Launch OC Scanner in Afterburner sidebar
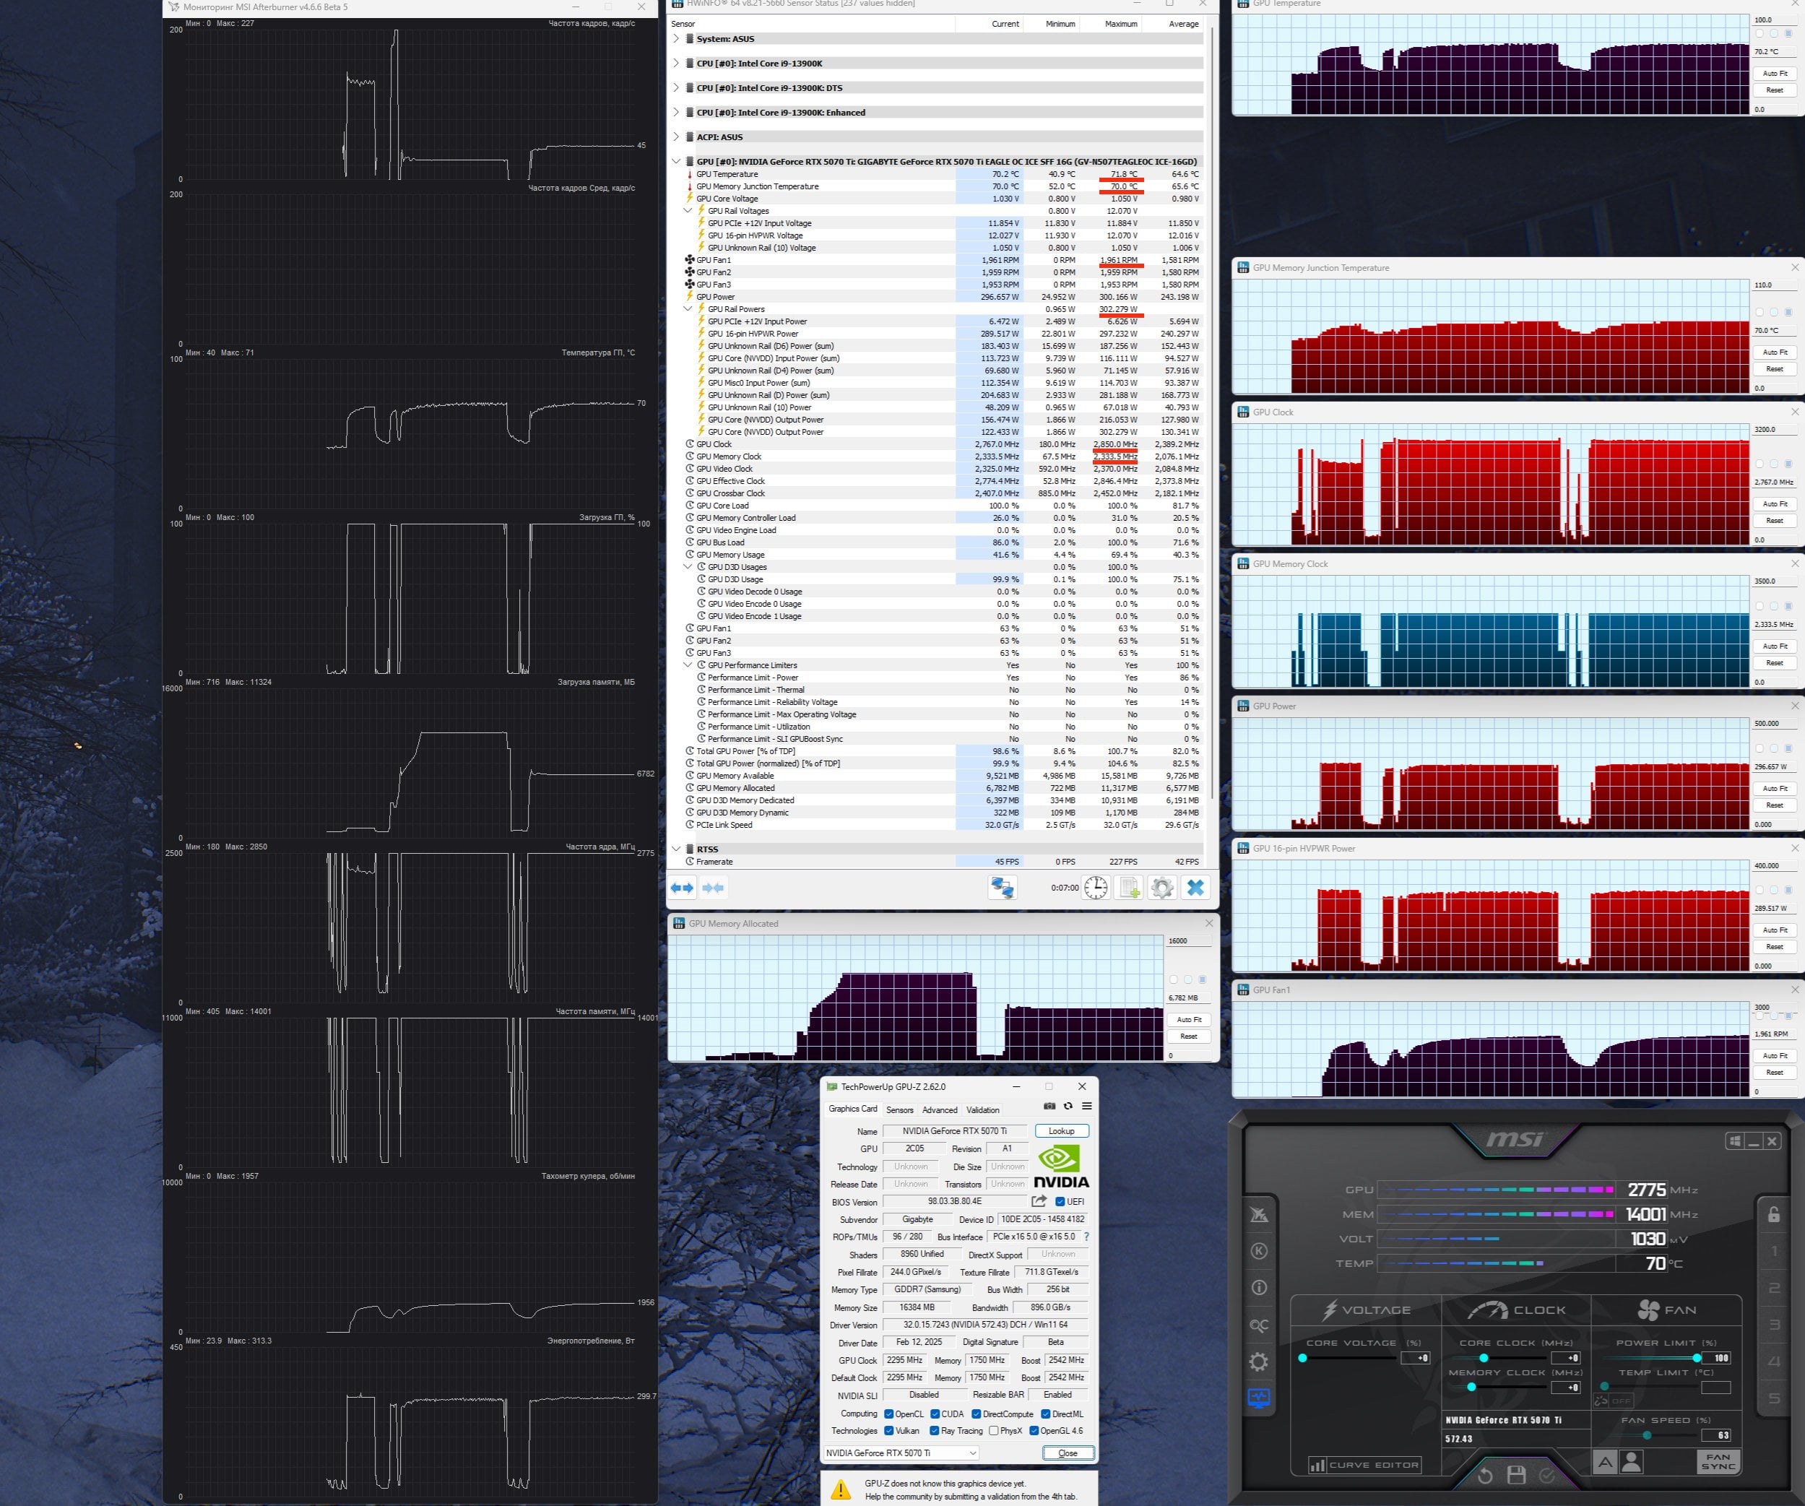 click(x=1258, y=1325)
